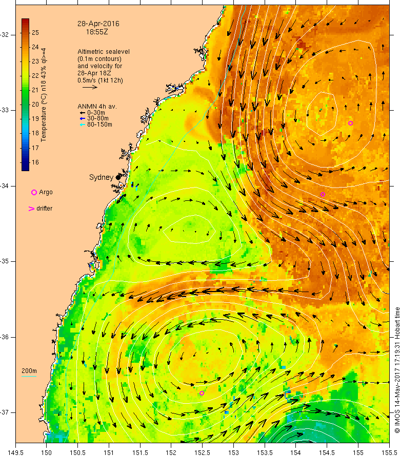This screenshot has height=456, width=400.
Task: Click the 150 longitude label
Action: click(46, 452)
